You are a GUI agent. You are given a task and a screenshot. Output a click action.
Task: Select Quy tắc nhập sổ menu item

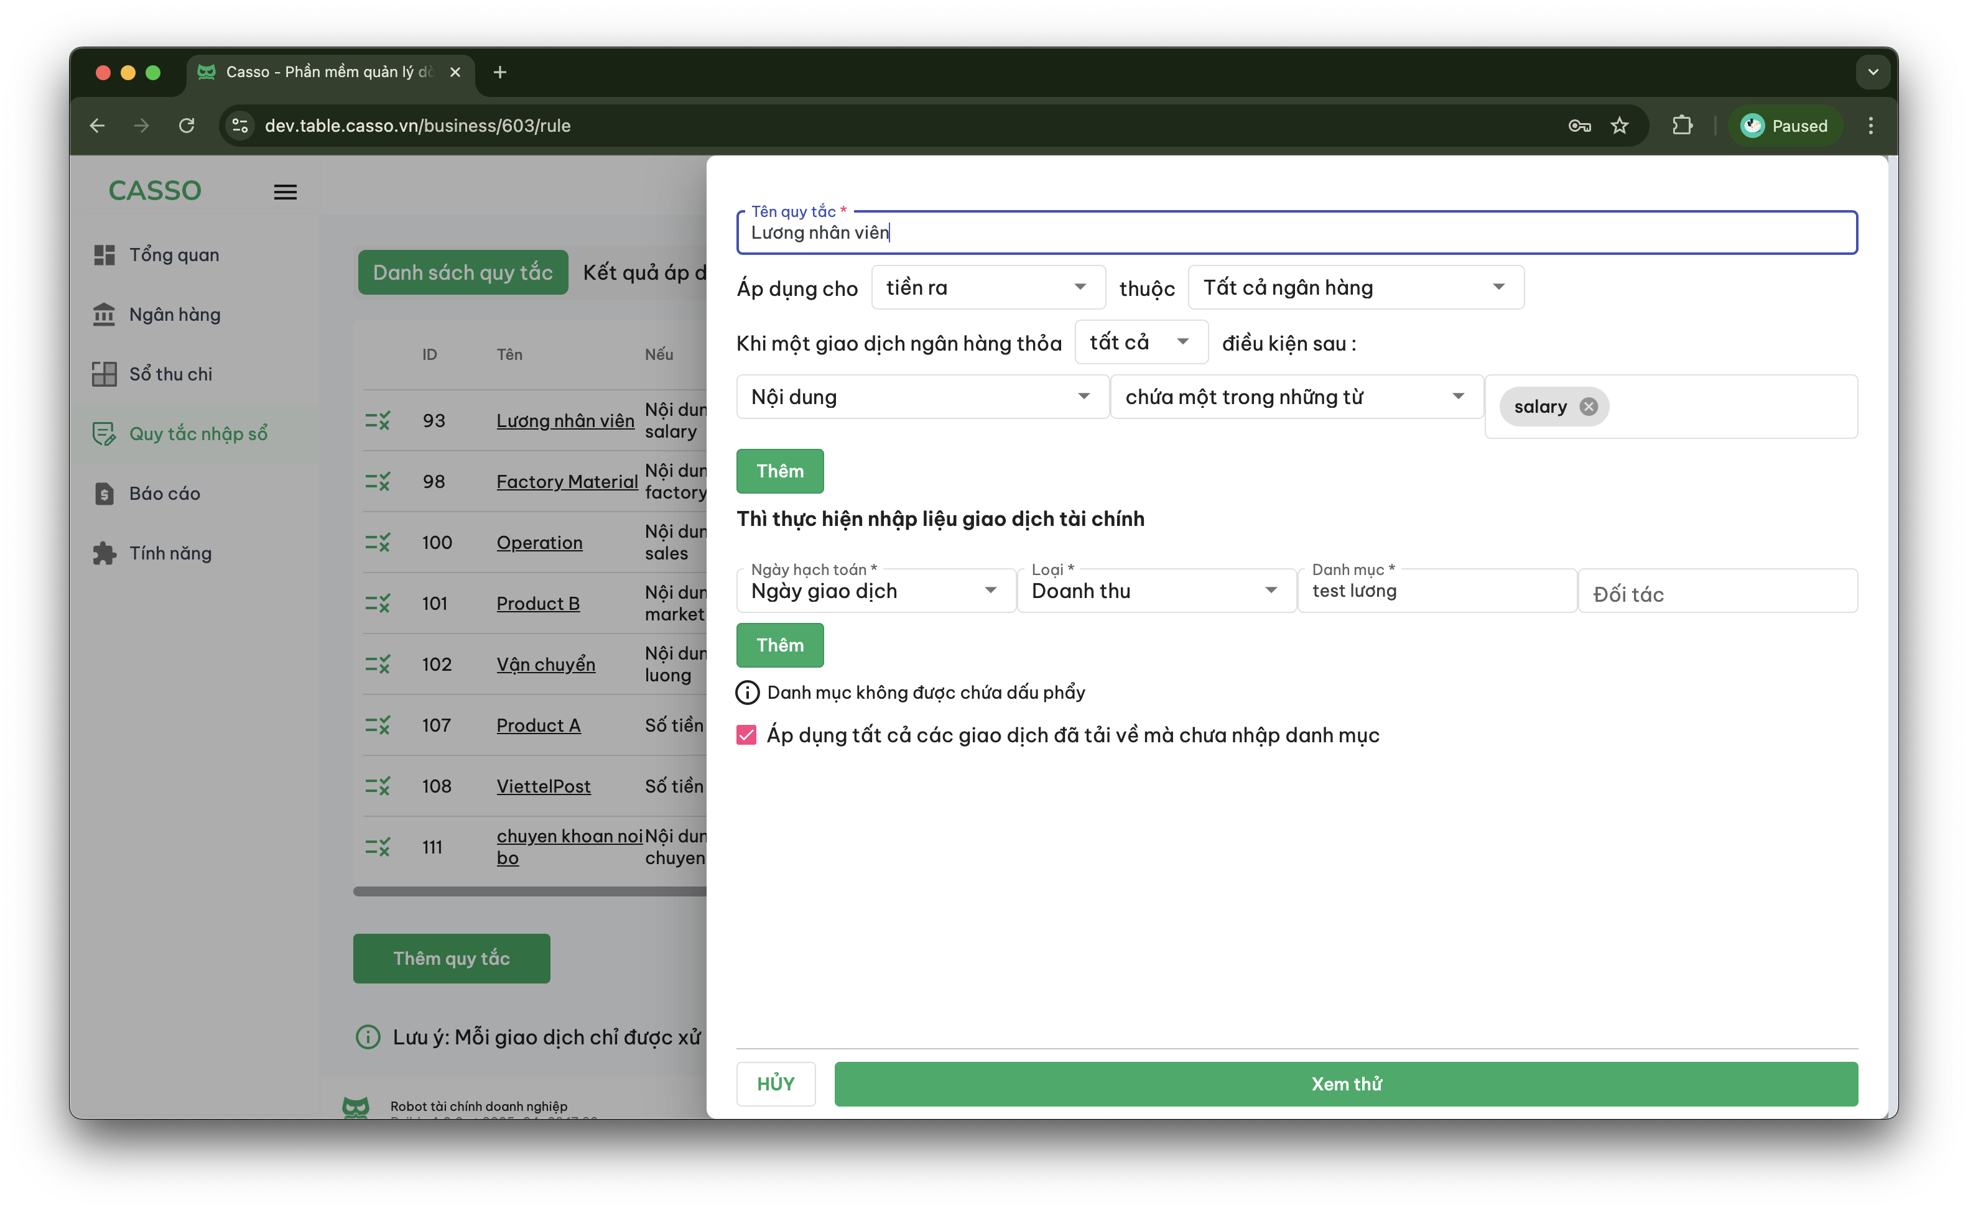(x=198, y=434)
